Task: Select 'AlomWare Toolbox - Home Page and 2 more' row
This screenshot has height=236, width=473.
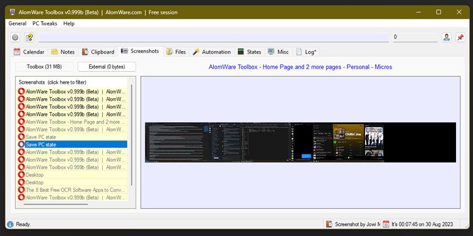Action: click(72, 122)
